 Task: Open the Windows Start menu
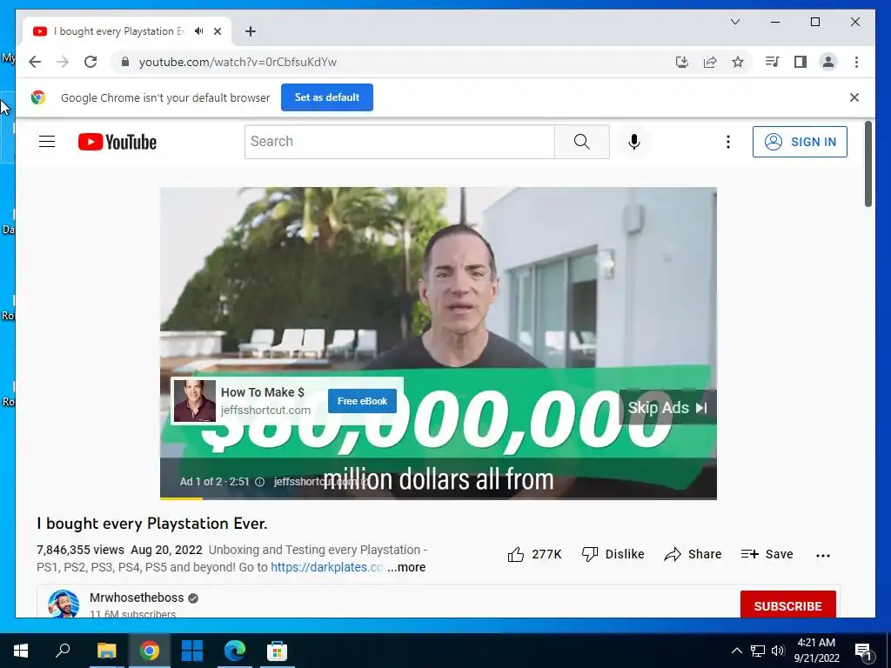click(21, 651)
